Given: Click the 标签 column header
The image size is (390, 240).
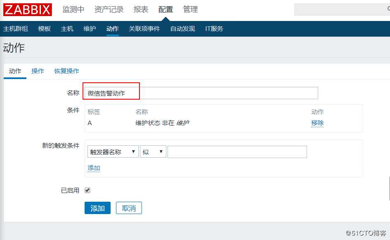Looking at the screenshot, I should click(94, 112).
